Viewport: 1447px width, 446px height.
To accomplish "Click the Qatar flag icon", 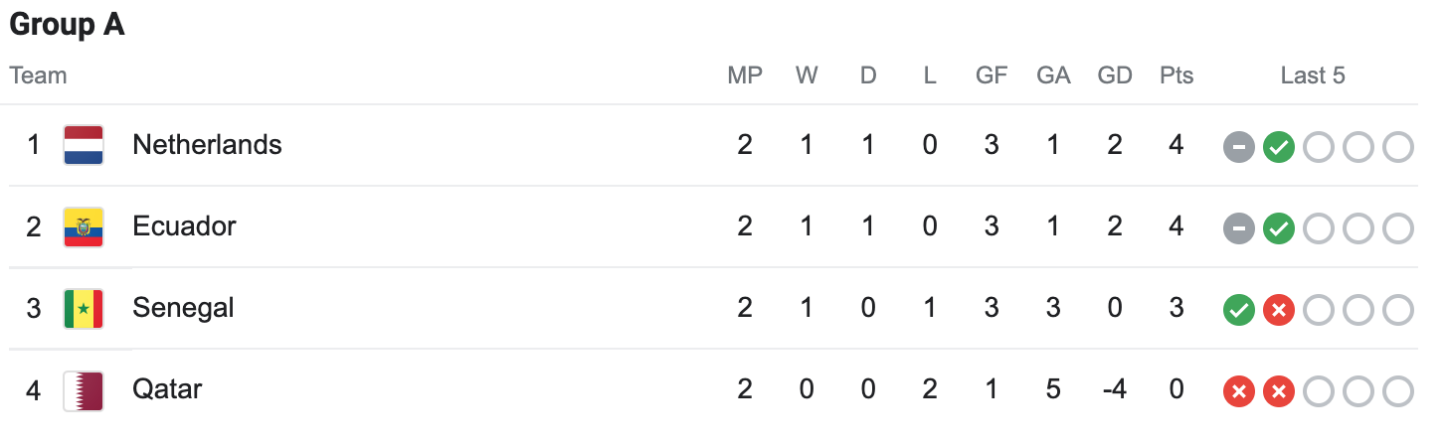I will (84, 389).
